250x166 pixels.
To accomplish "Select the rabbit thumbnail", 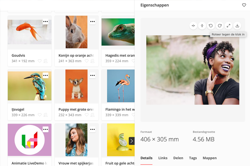I will pyautogui.click(x=77, y=32).
